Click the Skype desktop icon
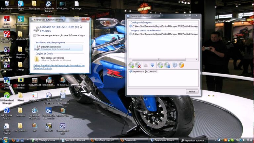The width and height of the screenshot is (254, 143). tap(21, 5)
